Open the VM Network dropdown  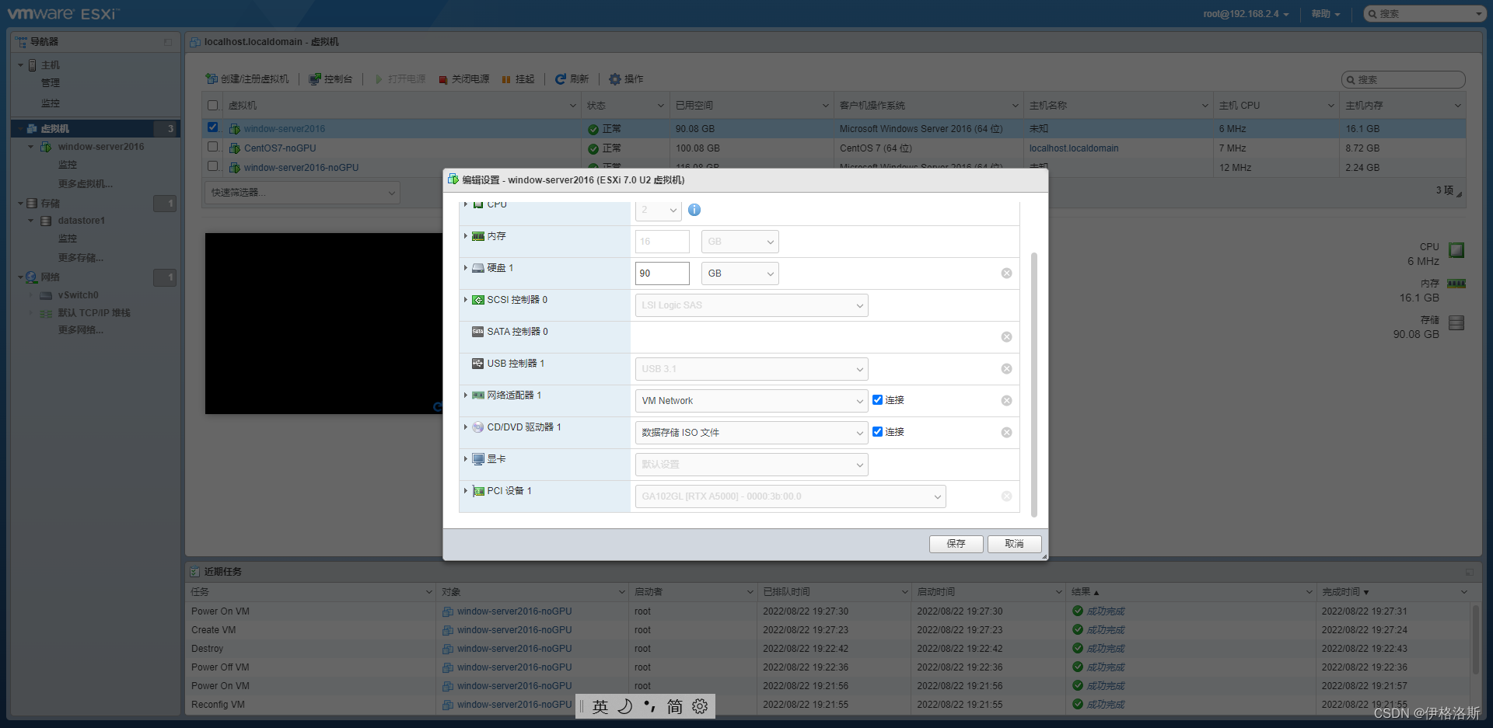coord(751,401)
